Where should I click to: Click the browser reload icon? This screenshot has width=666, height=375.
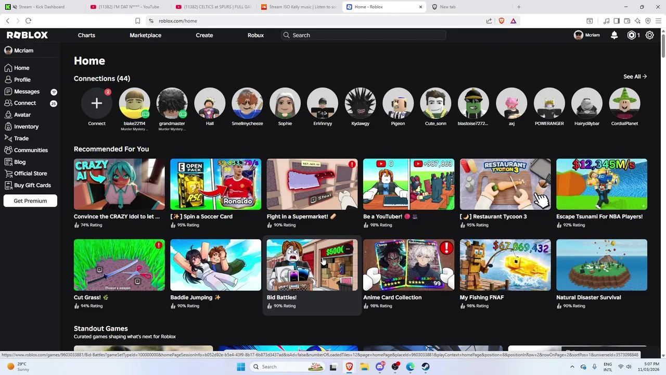pos(28,21)
